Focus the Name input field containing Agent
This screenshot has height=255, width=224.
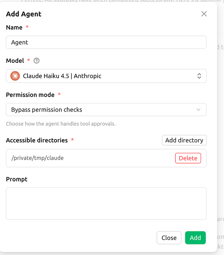[x=106, y=42]
